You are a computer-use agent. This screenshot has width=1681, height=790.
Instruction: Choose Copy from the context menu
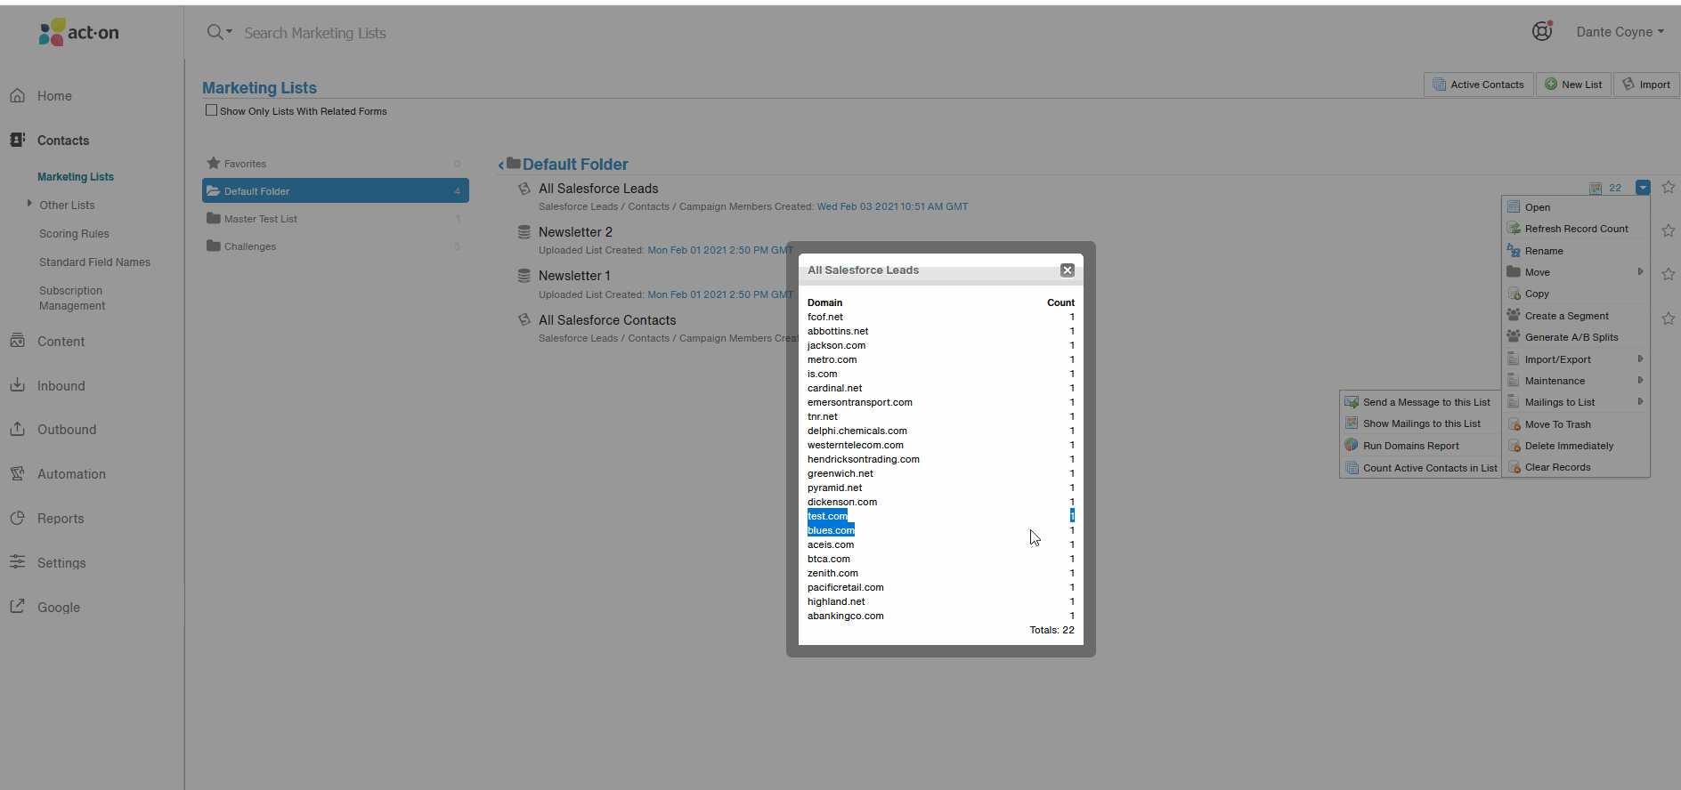[x=1576, y=294]
